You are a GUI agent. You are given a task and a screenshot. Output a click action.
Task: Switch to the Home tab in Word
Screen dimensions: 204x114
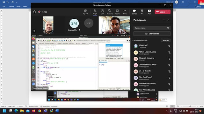tap(11, 6)
